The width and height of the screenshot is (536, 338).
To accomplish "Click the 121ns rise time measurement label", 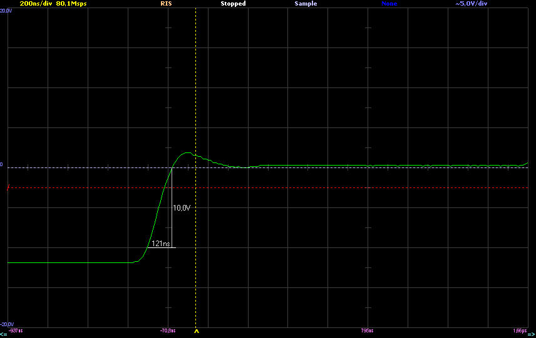I will coord(161,244).
